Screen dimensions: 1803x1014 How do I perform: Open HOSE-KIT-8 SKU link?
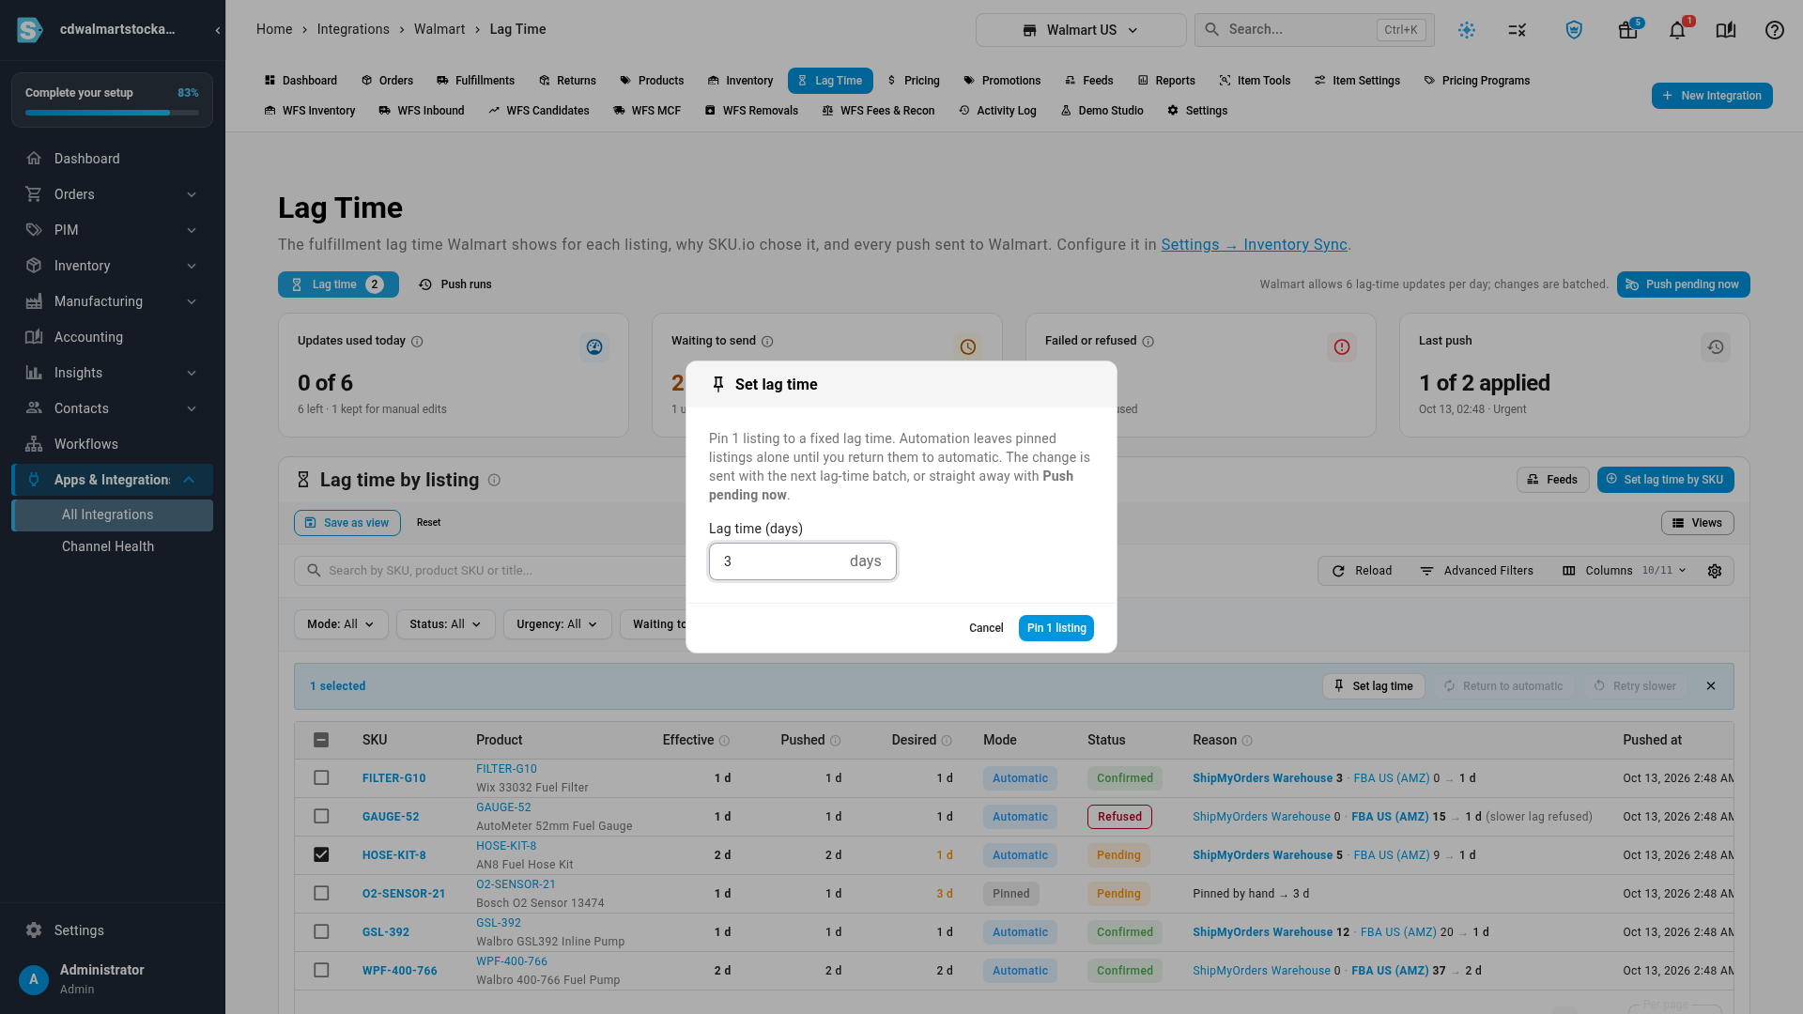(x=394, y=855)
